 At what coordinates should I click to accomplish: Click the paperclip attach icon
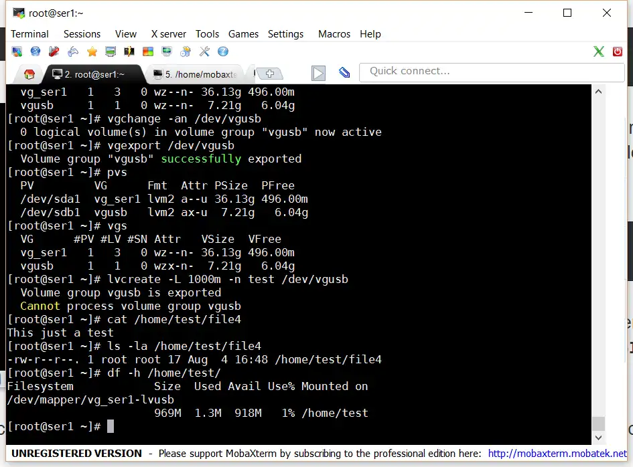coord(344,72)
